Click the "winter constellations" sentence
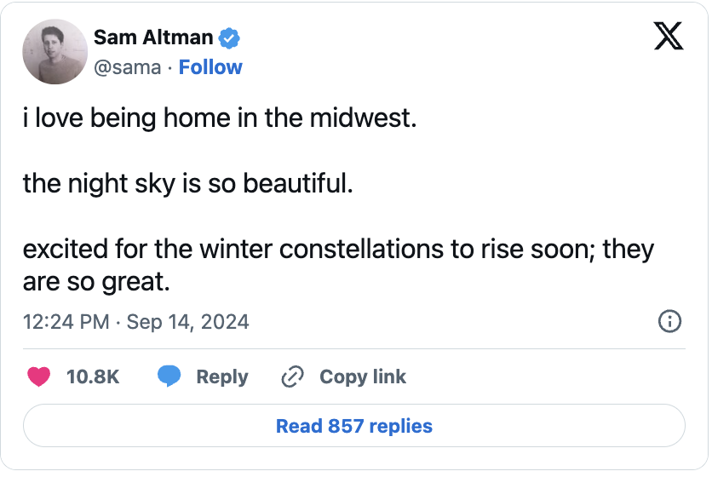This screenshot has width=712, height=477. pos(338,250)
